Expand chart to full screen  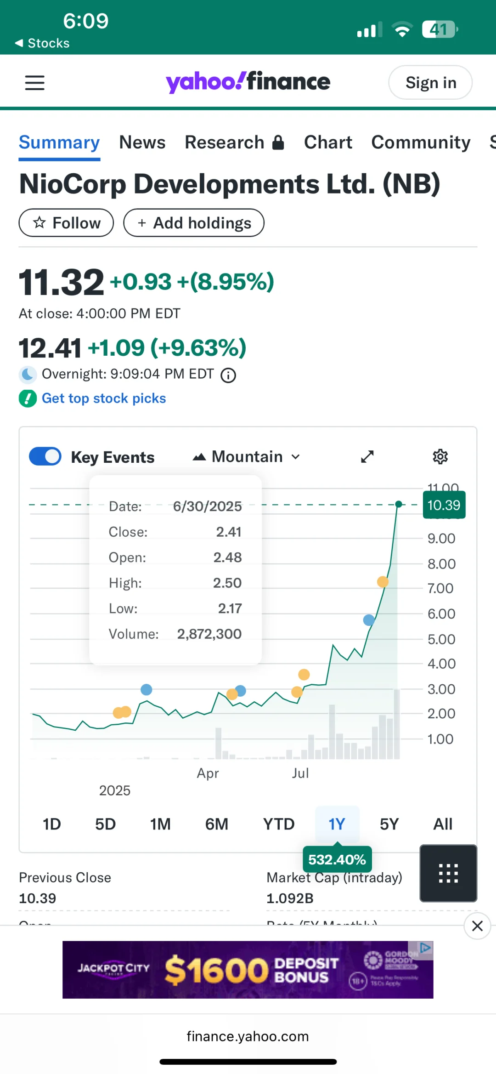(x=367, y=456)
